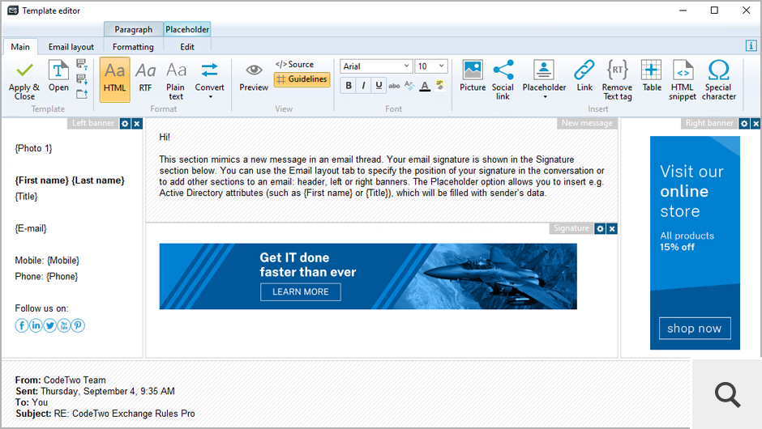Click the clear formatting eraser icon
This screenshot has width=762, height=429.
(x=409, y=86)
